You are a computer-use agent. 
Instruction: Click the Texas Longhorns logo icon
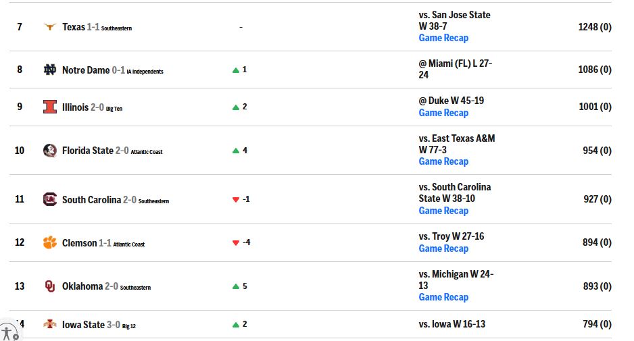tap(50, 27)
